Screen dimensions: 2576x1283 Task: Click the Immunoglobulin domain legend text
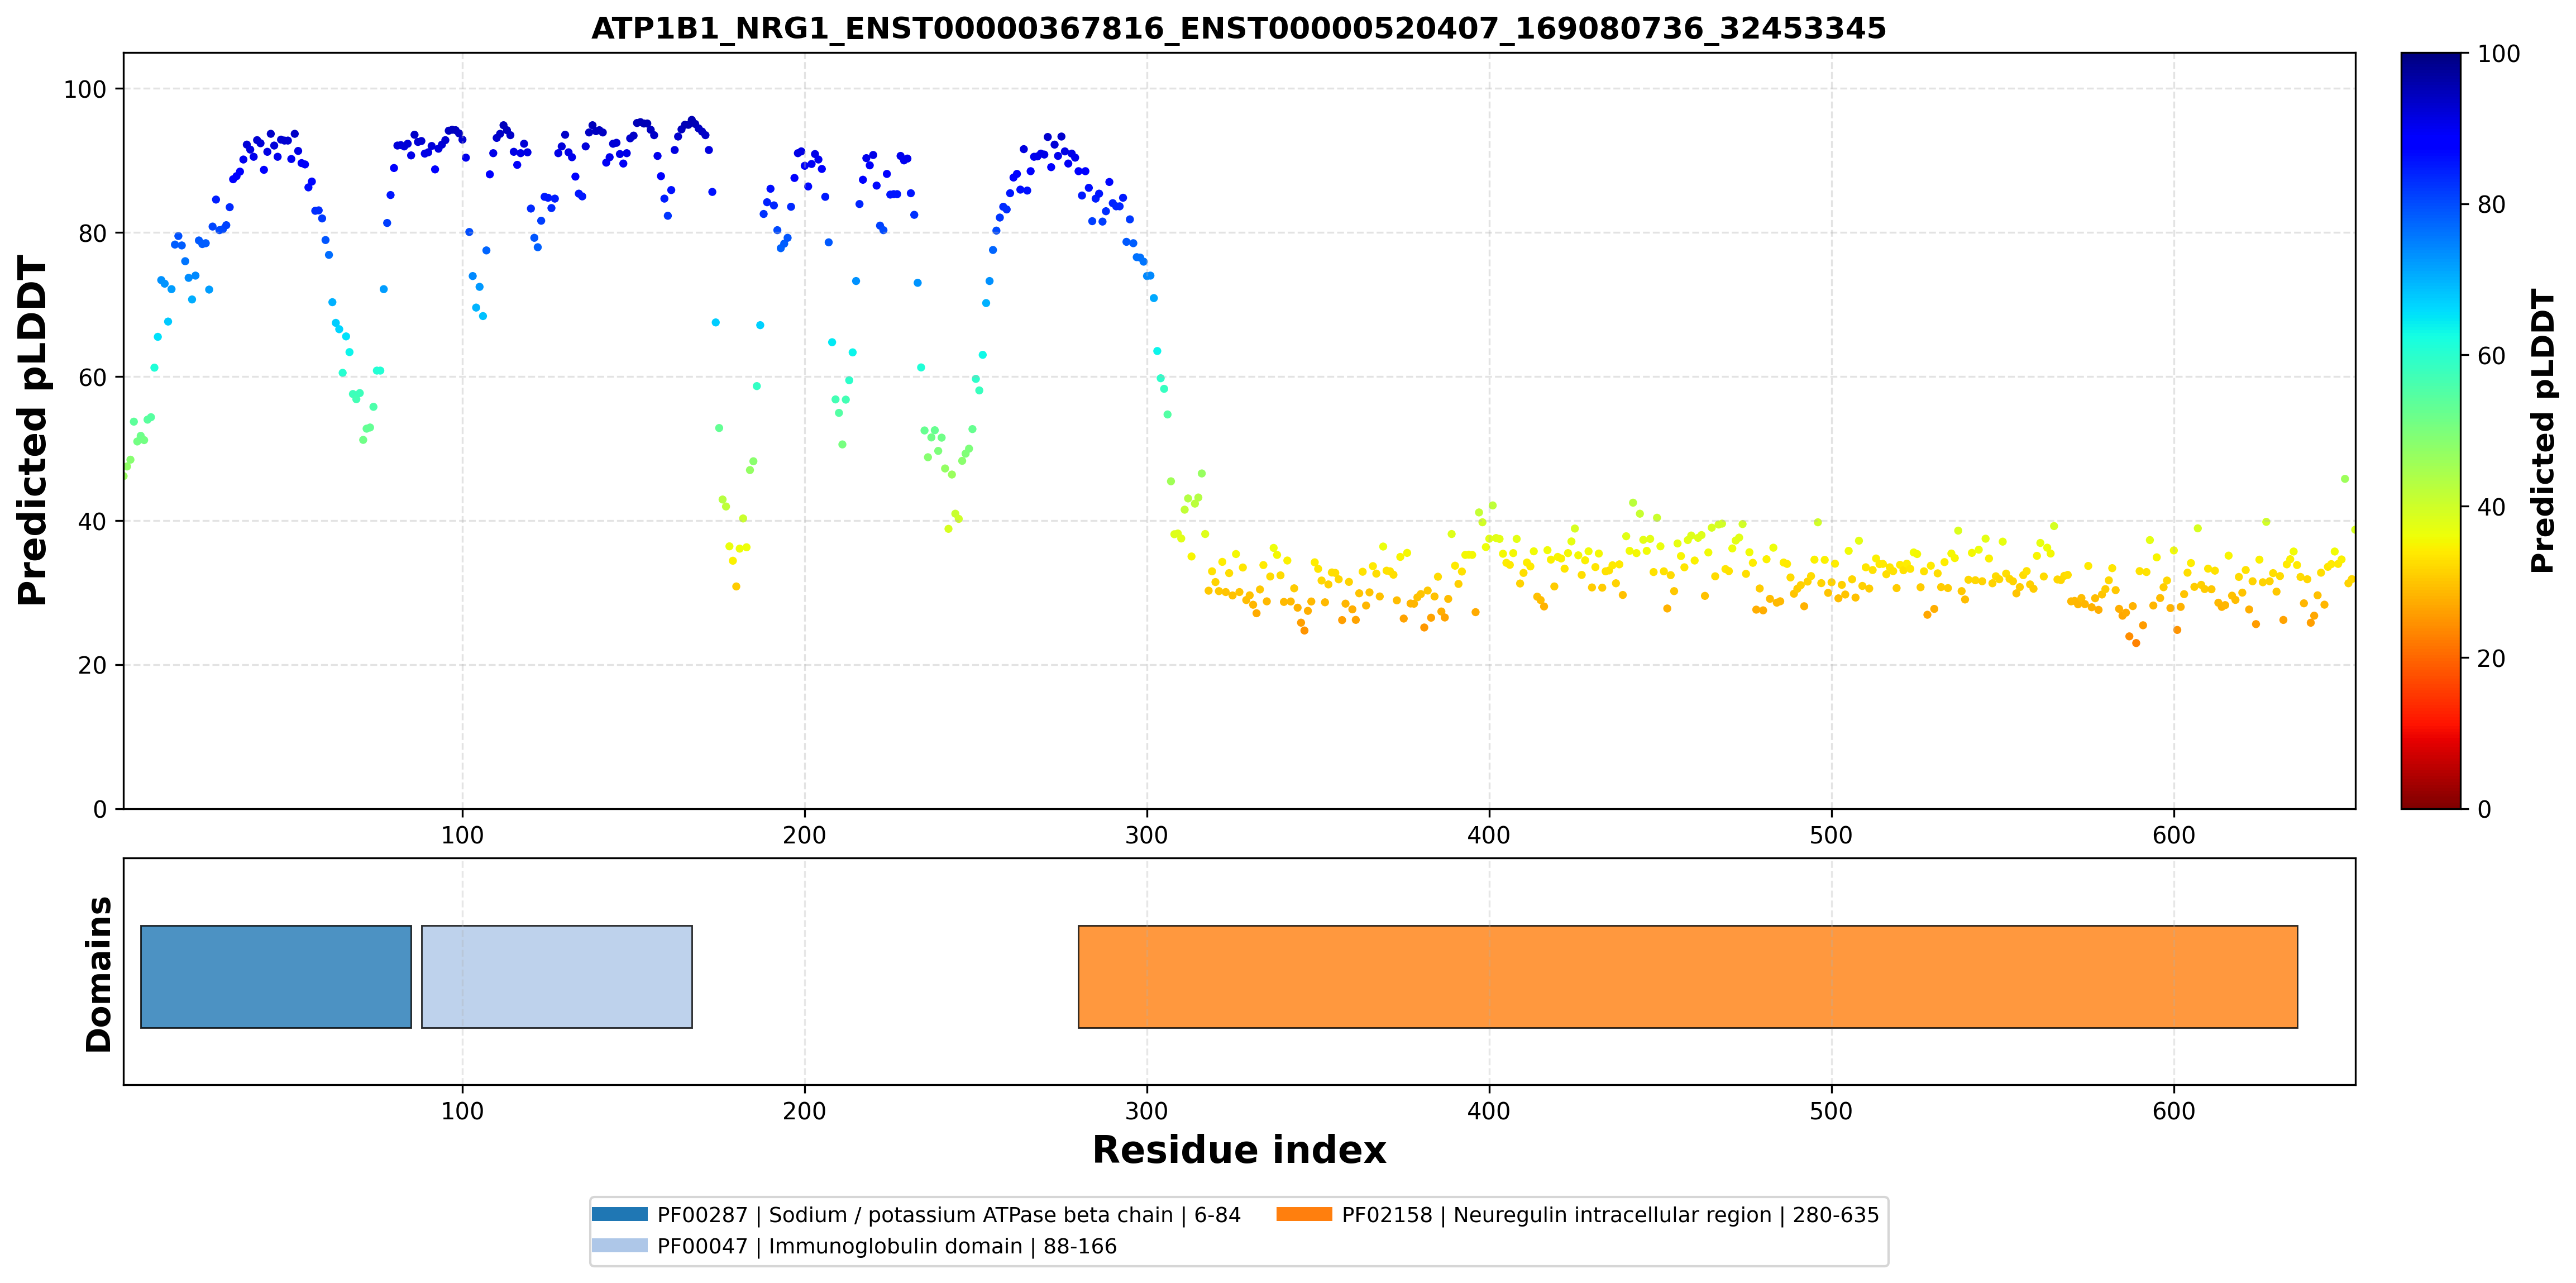887,1245
